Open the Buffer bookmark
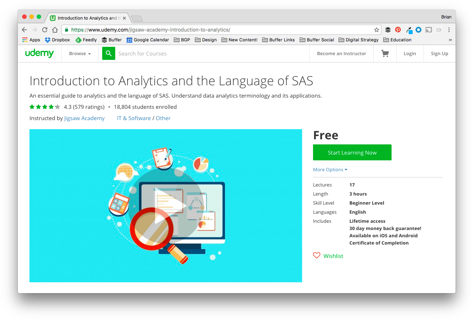 112,40
